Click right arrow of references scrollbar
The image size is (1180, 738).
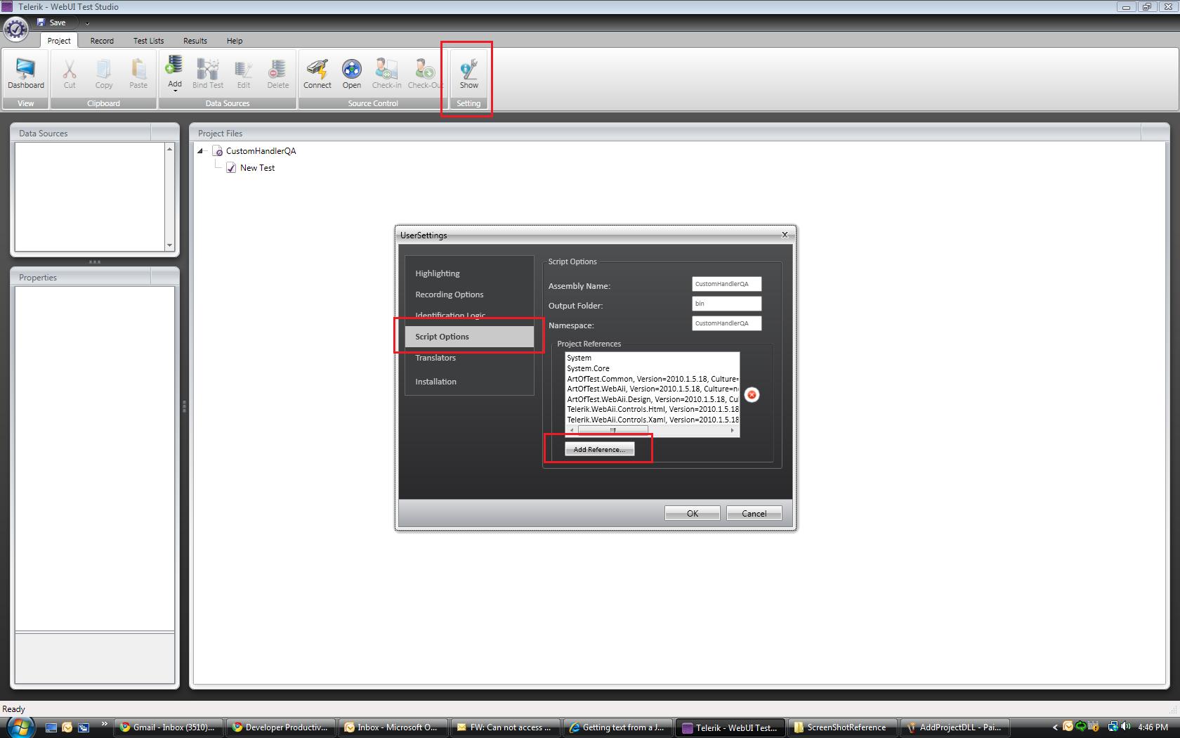point(733,430)
